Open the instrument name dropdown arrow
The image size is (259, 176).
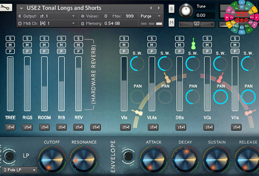click(x=21, y=8)
